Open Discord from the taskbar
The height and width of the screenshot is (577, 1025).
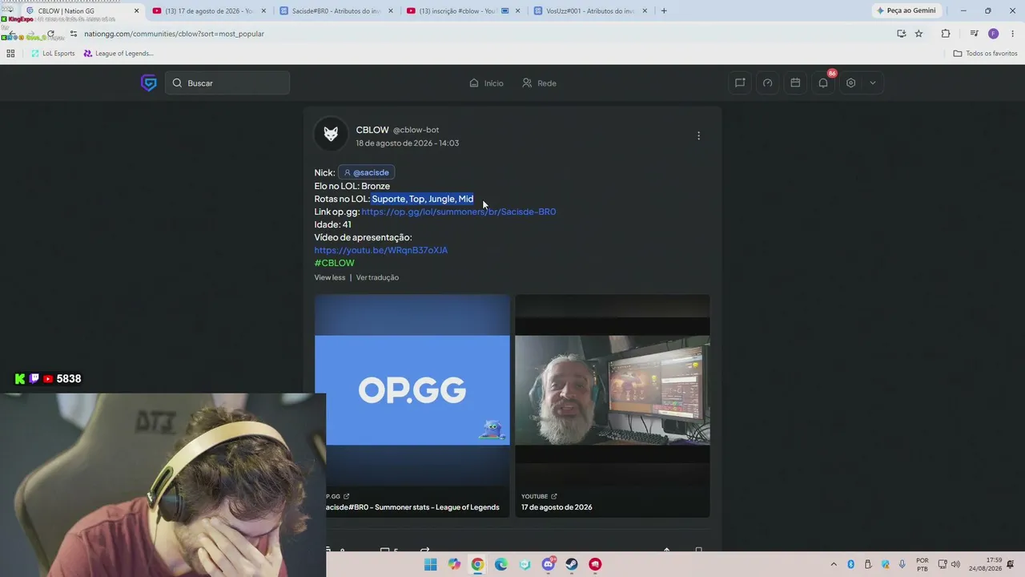coord(549,564)
